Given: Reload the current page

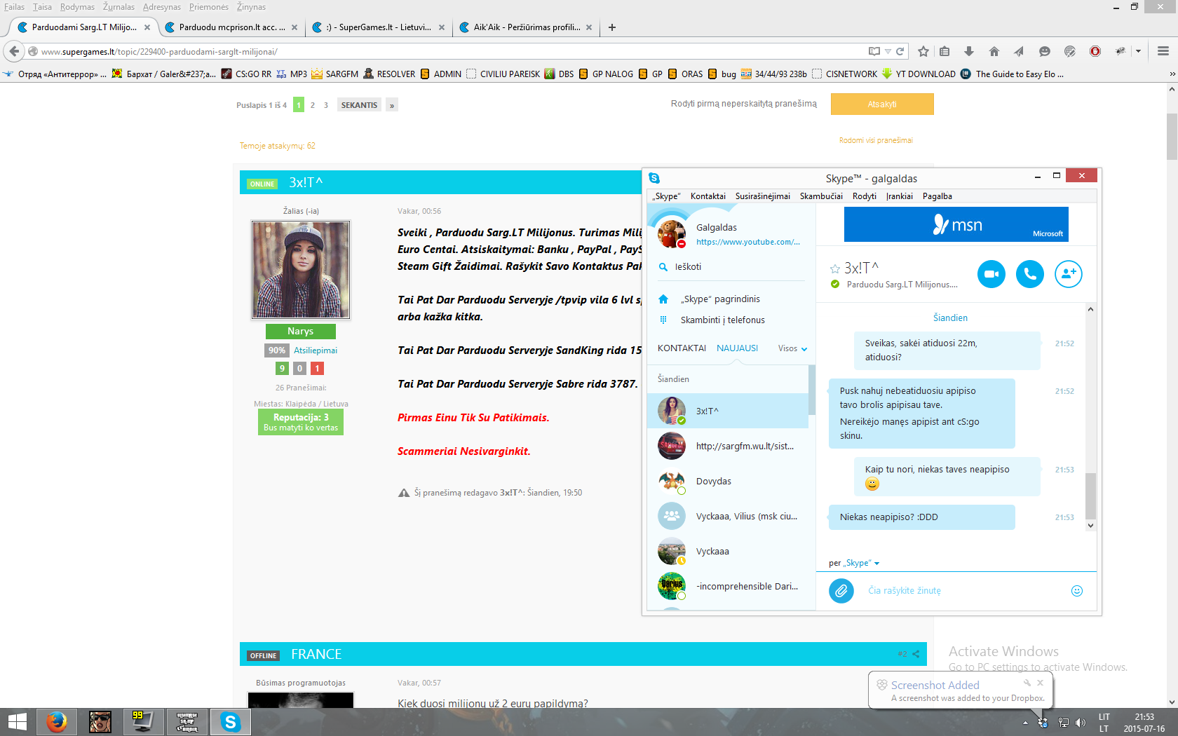Looking at the screenshot, I should pyautogui.click(x=900, y=51).
